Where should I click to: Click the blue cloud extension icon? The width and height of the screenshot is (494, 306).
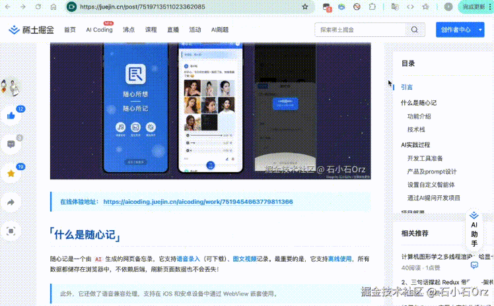(341, 7)
